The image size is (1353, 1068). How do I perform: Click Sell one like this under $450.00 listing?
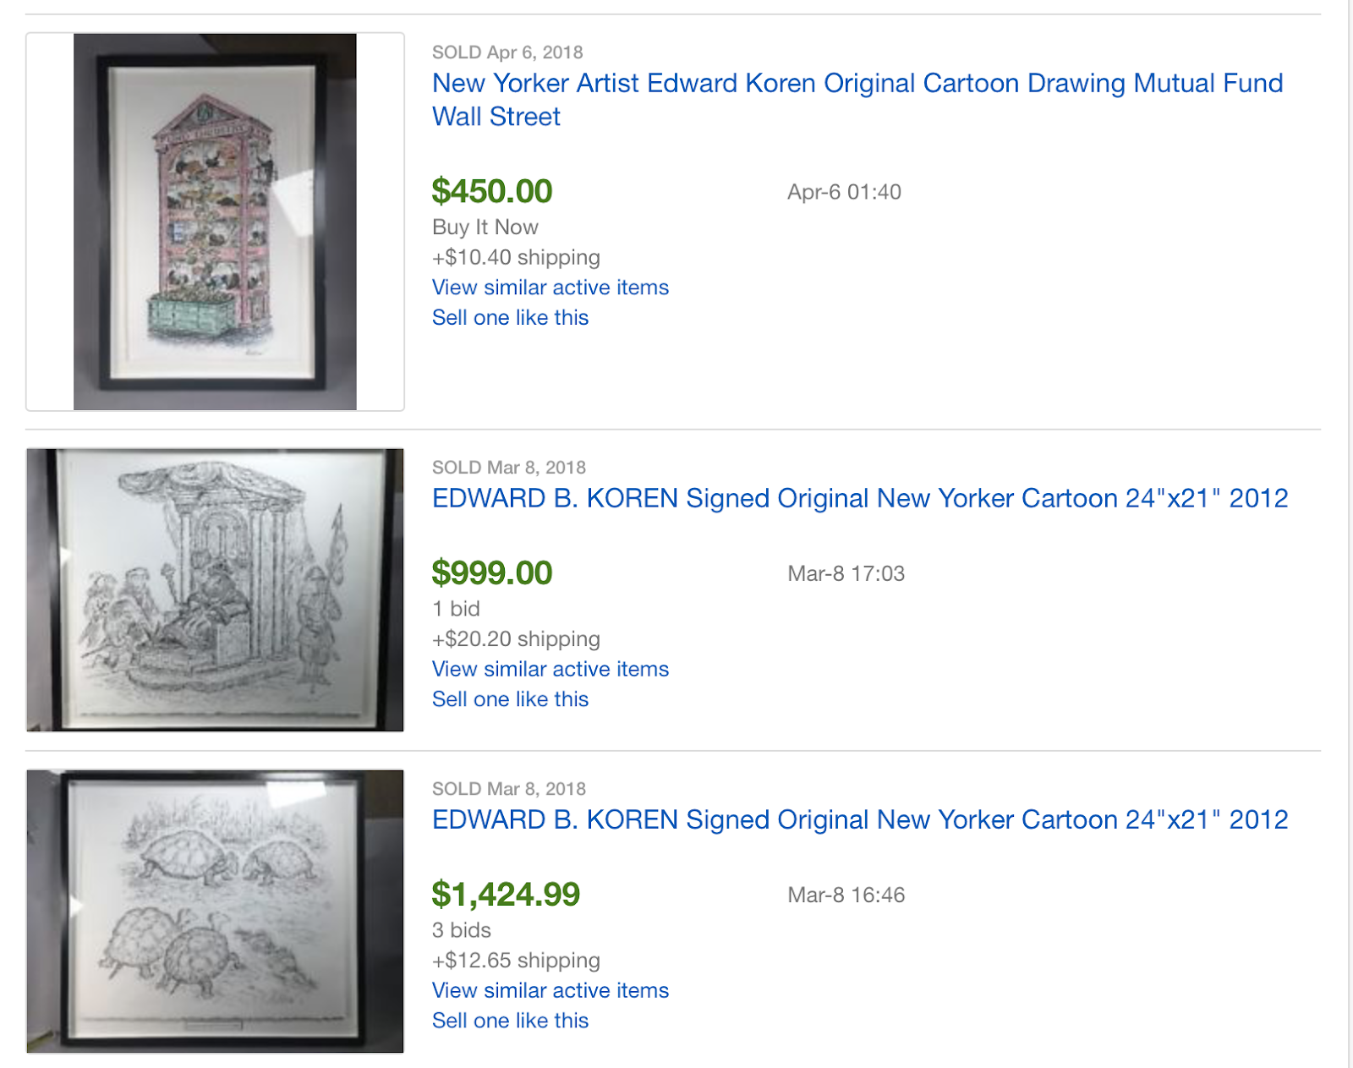pyautogui.click(x=510, y=318)
